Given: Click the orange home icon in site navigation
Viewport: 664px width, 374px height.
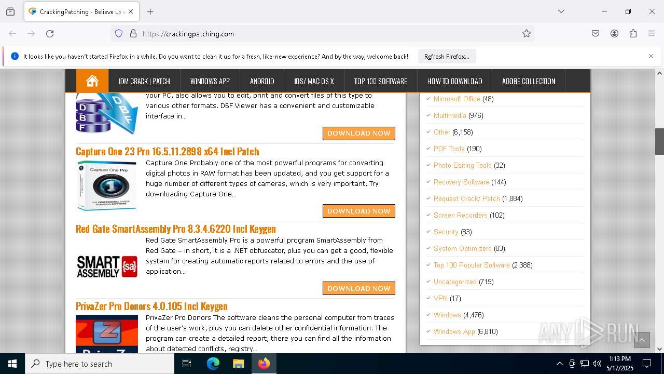Looking at the screenshot, I should 92,81.
